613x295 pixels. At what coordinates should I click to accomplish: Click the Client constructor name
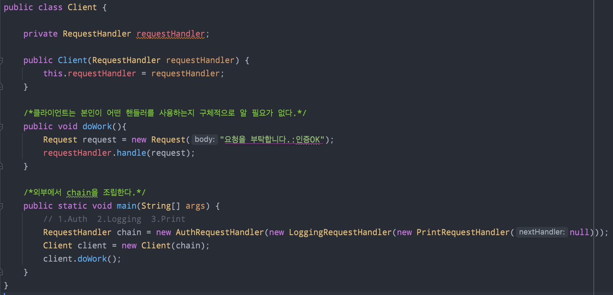[x=72, y=60]
